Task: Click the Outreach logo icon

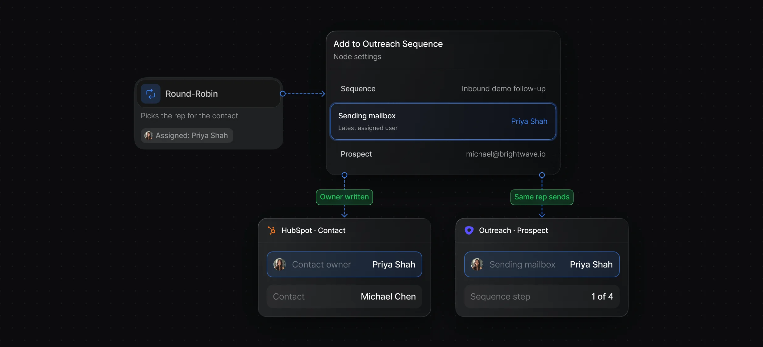Action: [x=469, y=231]
